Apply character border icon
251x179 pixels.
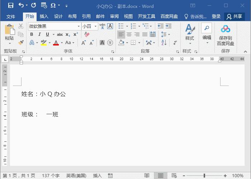pos(110,26)
